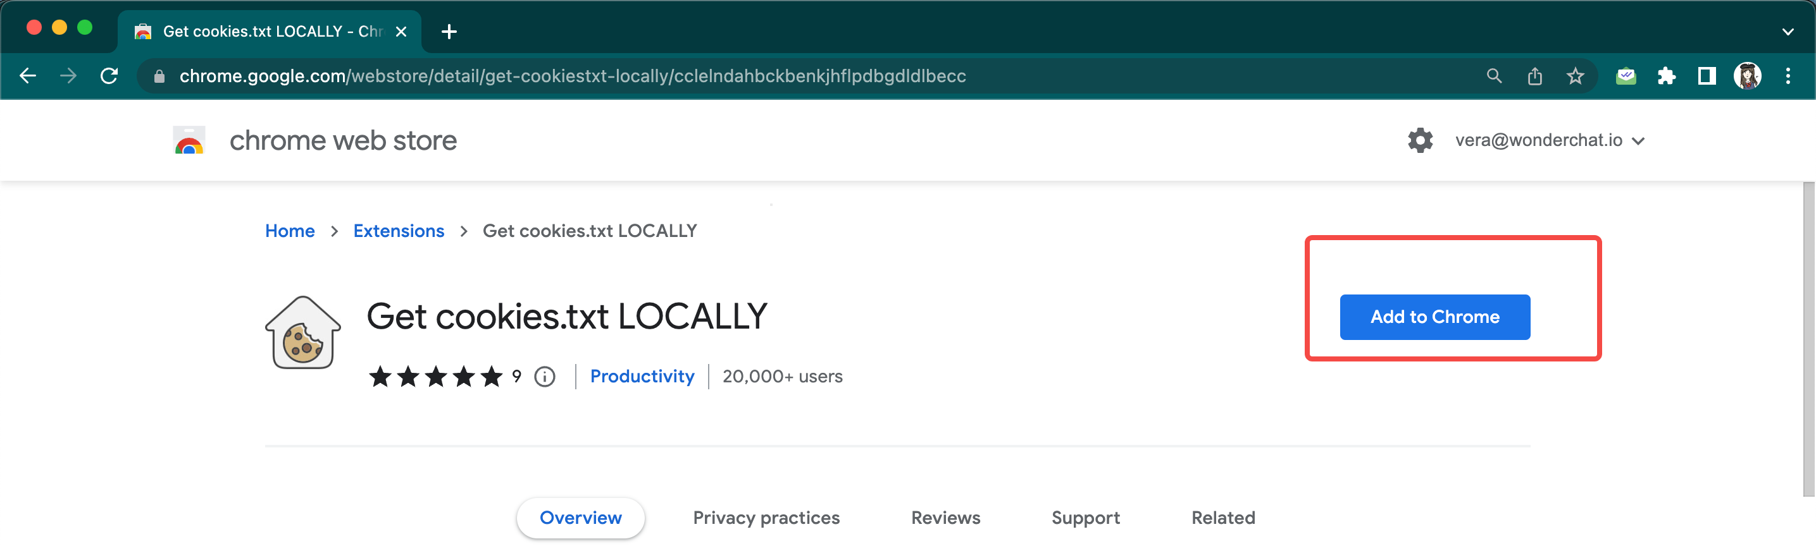The width and height of the screenshot is (1816, 546).
Task: Click the zoom magnifier in address bar
Action: click(1494, 76)
